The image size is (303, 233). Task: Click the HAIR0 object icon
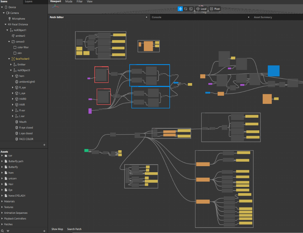pos(17,99)
